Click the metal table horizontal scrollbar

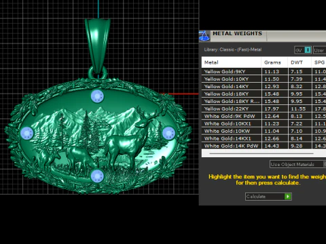[261, 153]
